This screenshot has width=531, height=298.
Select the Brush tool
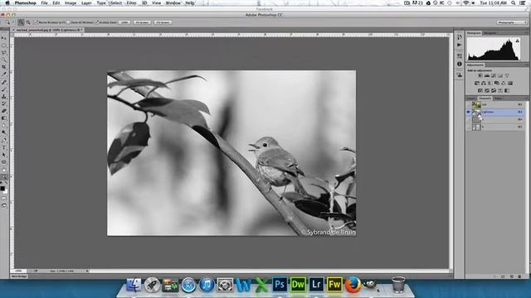pyautogui.click(x=4, y=89)
